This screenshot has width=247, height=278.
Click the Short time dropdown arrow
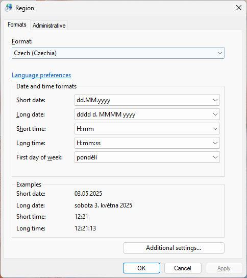click(215, 129)
